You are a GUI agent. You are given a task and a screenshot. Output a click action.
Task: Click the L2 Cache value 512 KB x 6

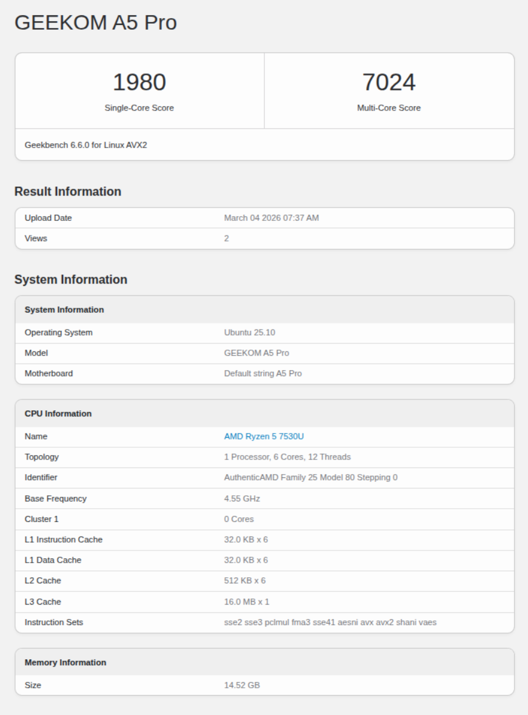tap(245, 581)
